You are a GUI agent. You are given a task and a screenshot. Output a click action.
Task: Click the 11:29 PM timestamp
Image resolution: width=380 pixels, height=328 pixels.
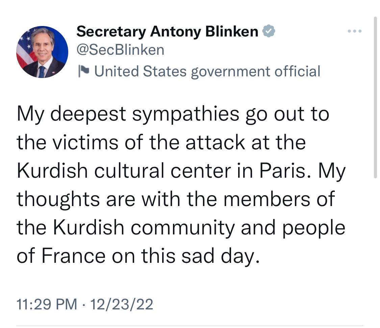(x=47, y=304)
